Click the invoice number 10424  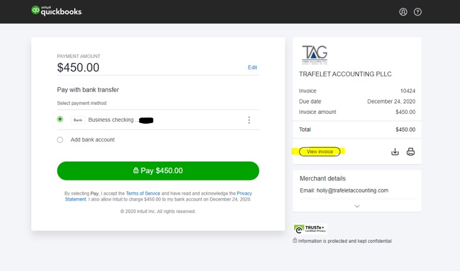coord(408,91)
